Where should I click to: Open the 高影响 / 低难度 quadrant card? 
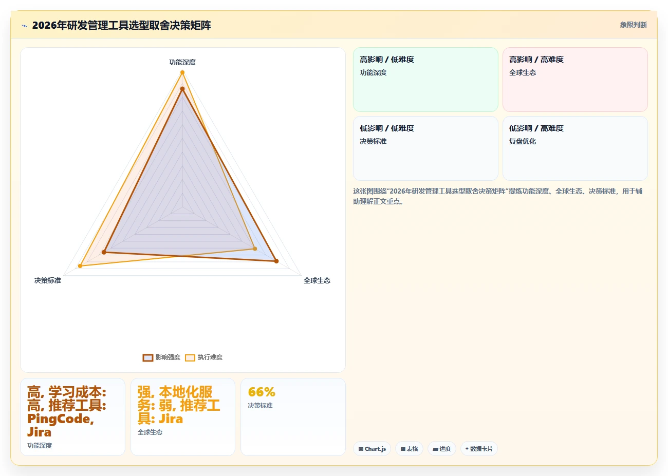coord(425,80)
